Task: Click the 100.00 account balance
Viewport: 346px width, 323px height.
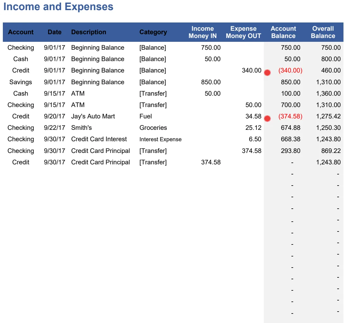Action: coord(291,93)
